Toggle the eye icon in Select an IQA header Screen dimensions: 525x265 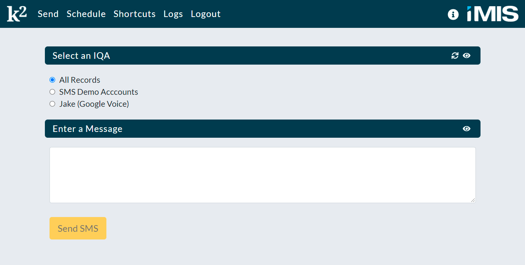point(467,56)
